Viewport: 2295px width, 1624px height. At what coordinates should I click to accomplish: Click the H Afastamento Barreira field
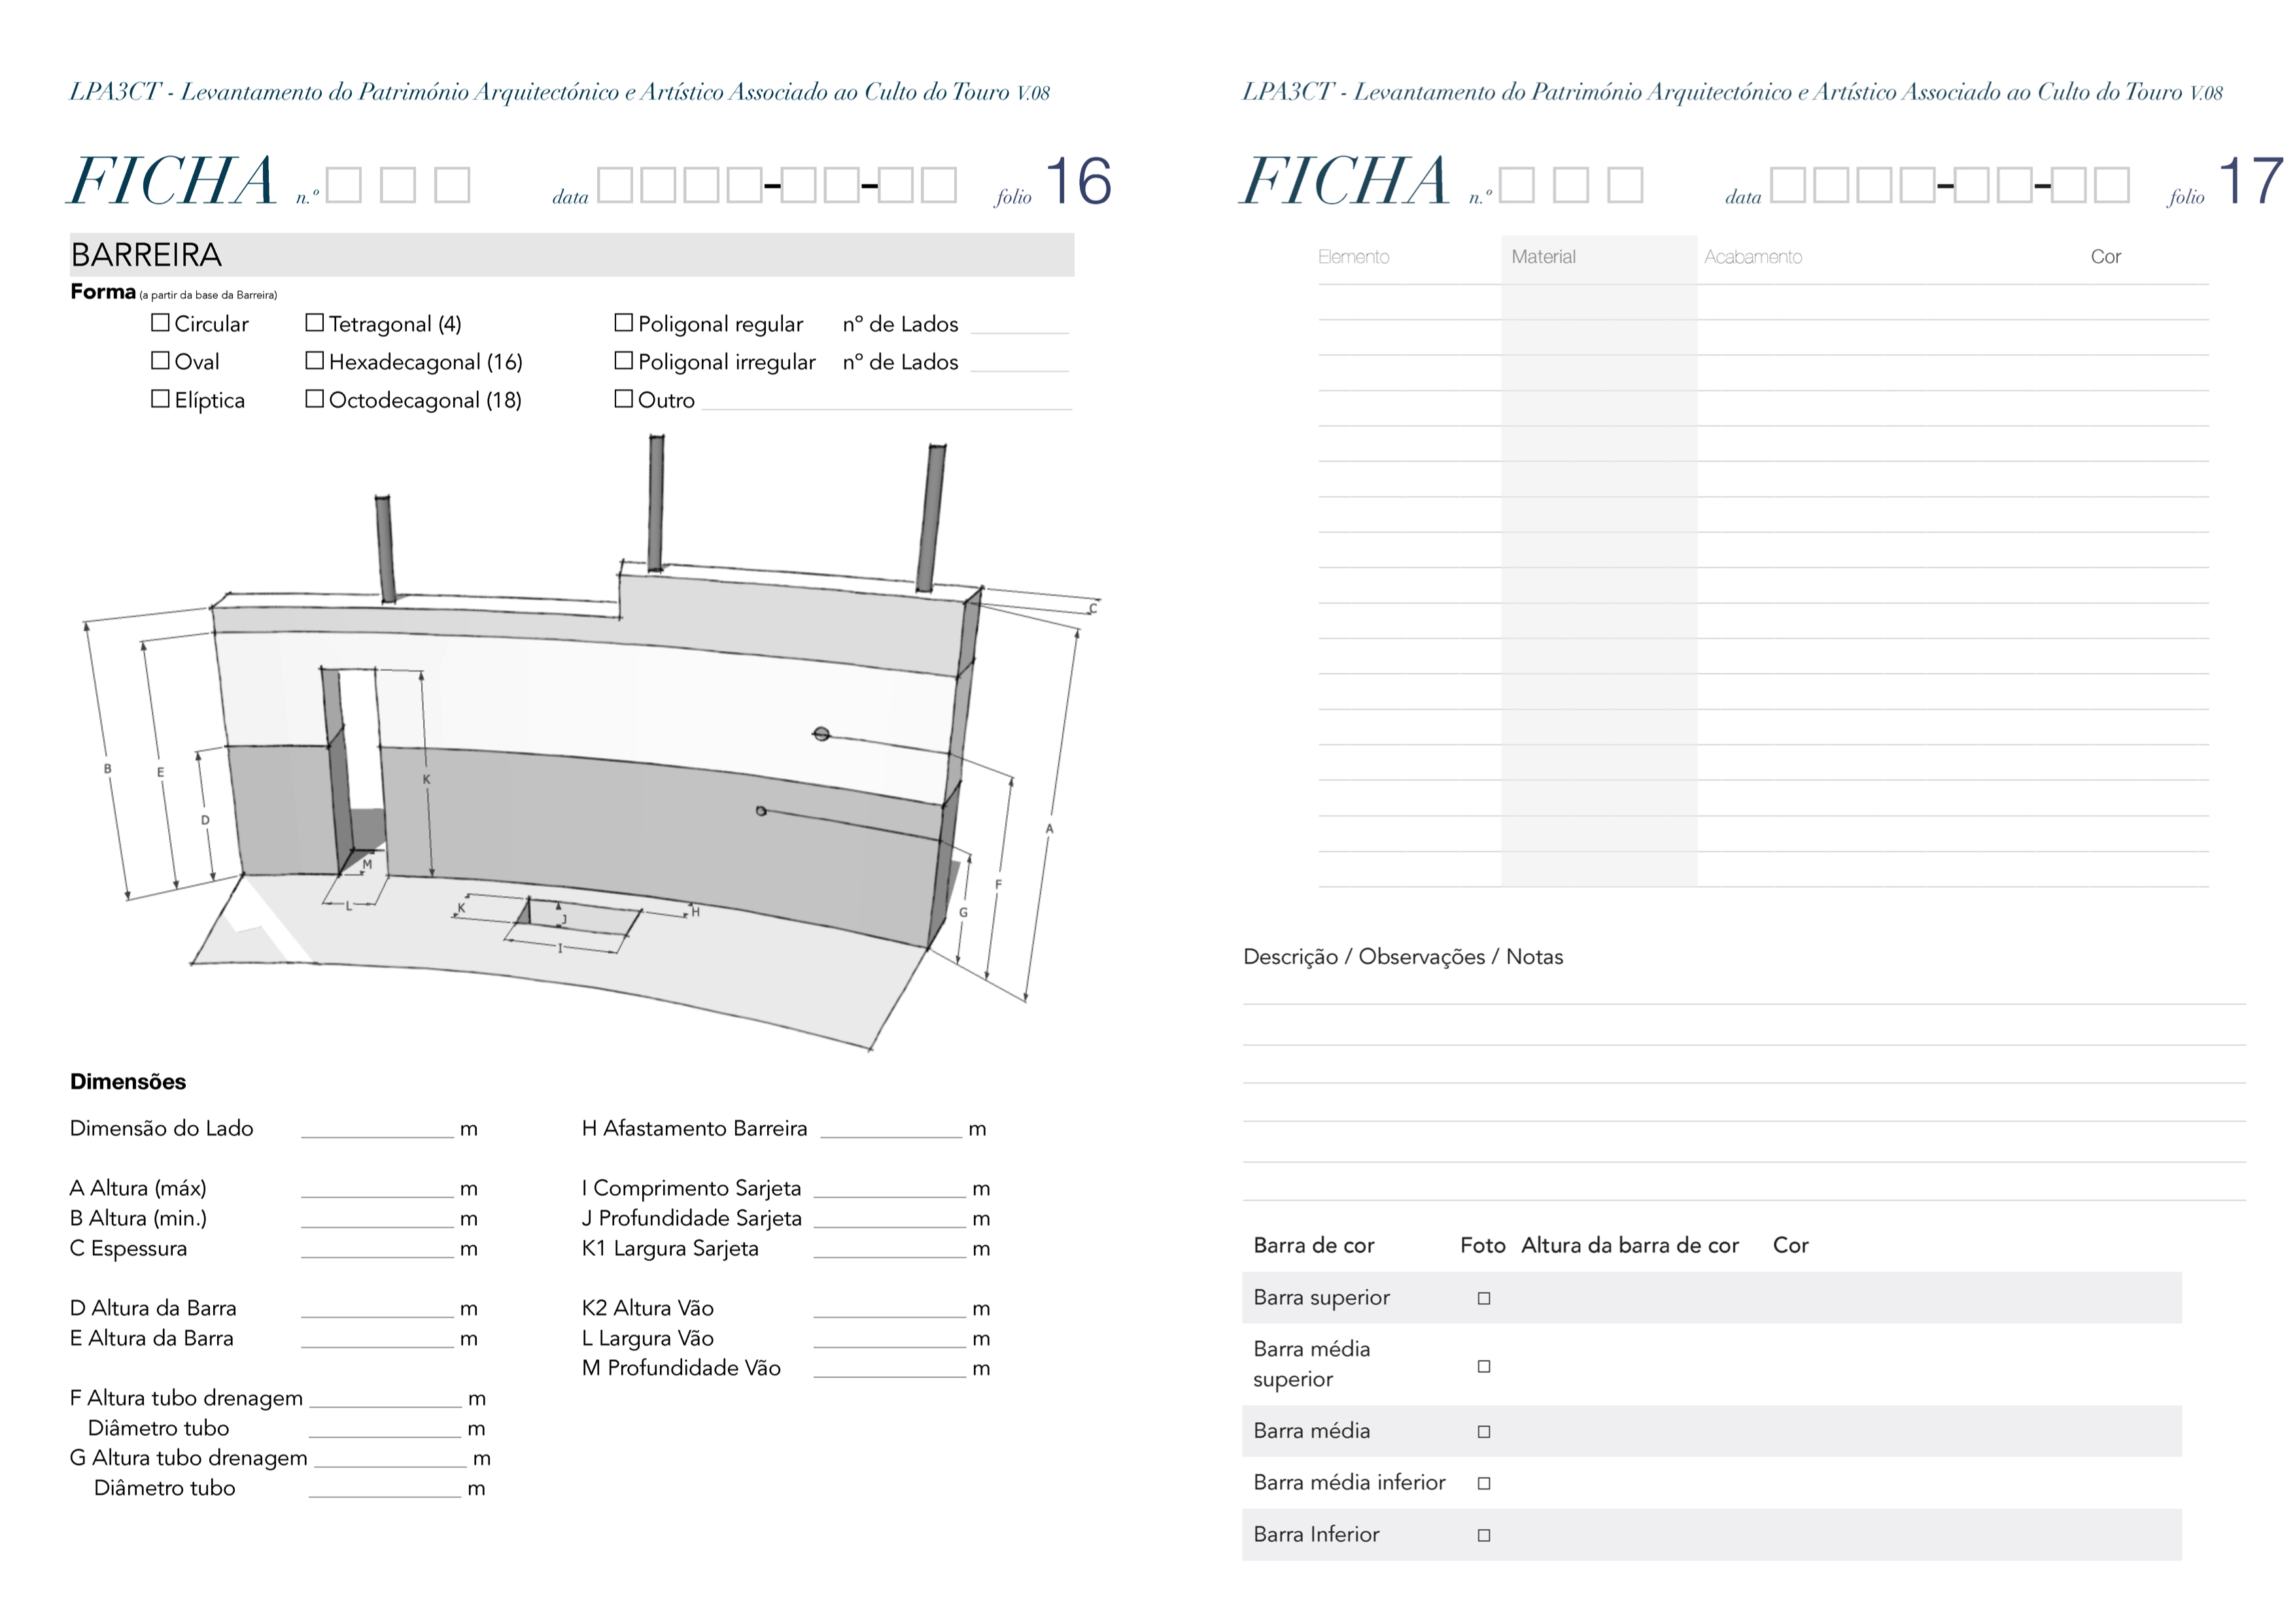tap(890, 1129)
